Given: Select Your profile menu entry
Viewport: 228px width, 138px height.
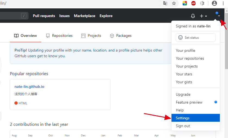Looking at the screenshot, I should point(185,50).
